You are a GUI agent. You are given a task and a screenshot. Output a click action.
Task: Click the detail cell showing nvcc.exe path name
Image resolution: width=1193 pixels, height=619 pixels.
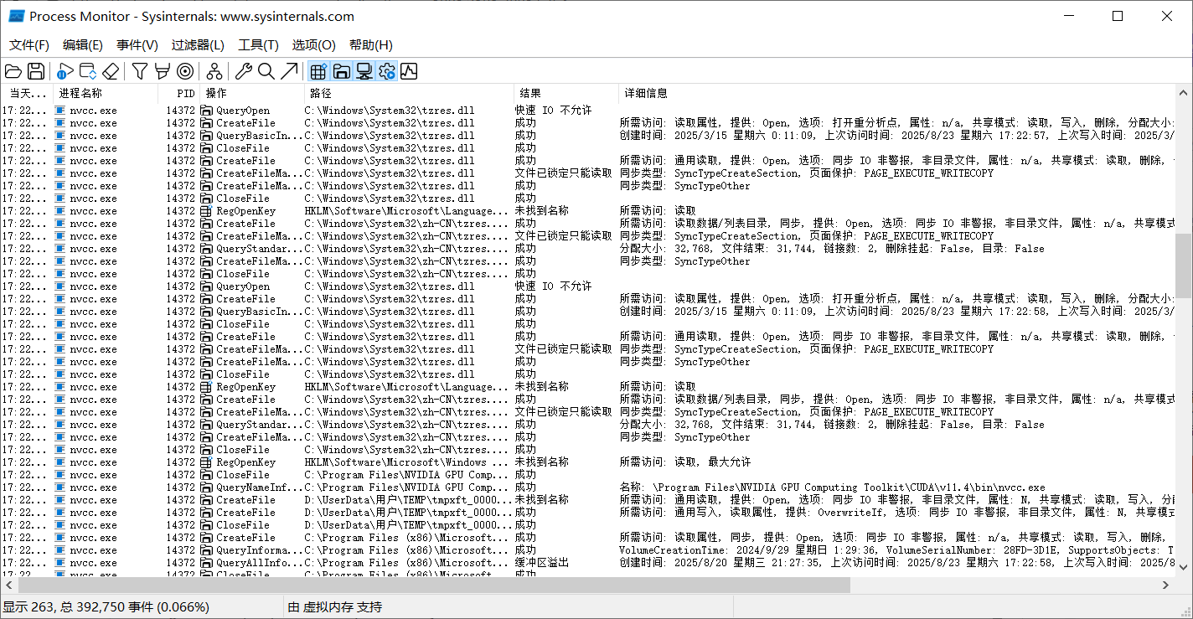pyautogui.click(x=833, y=487)
